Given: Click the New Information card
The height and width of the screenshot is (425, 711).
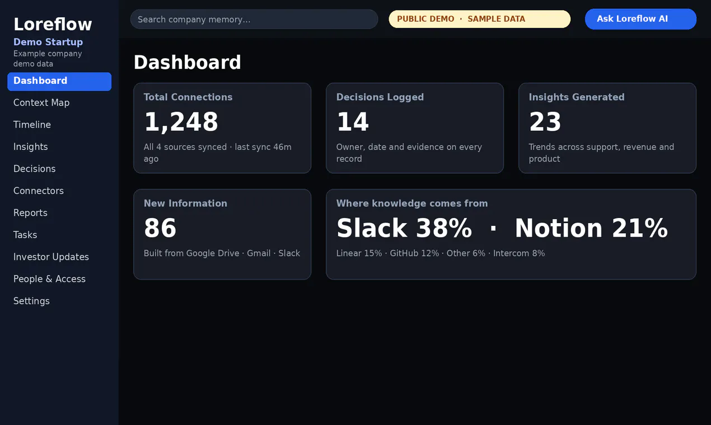Looking at the screenshot, I should tap(222, 234).
